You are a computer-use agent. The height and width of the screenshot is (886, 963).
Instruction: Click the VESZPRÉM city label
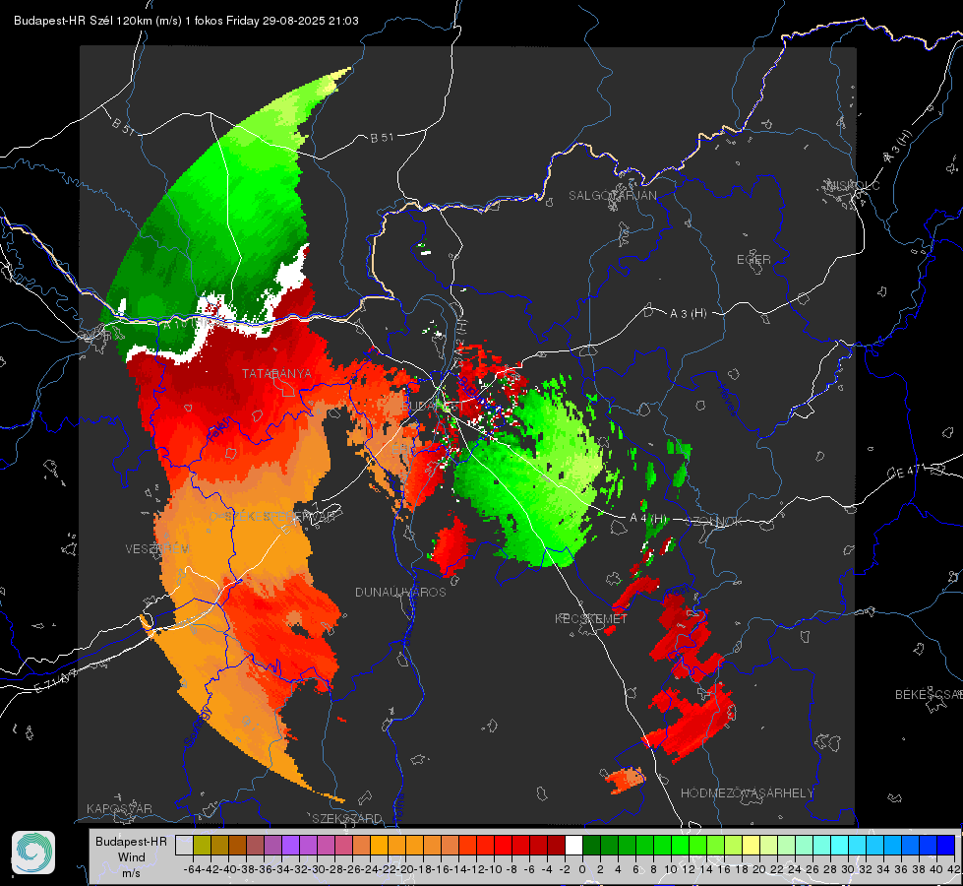pos(157,548)
